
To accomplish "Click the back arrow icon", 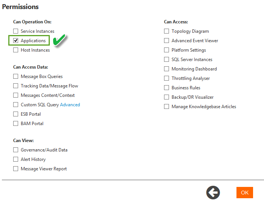I will 213,193.
